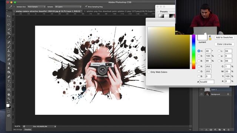Select the Move tool
237x133 pixels.
click(x=9, y=16)
